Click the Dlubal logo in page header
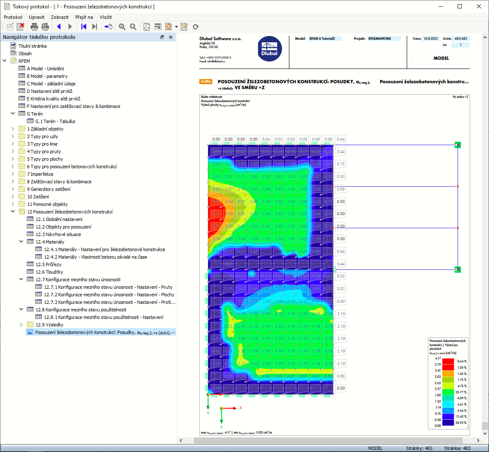Image resolution: width=489 pixels, height=452 pixels. (x=270, y=49)
